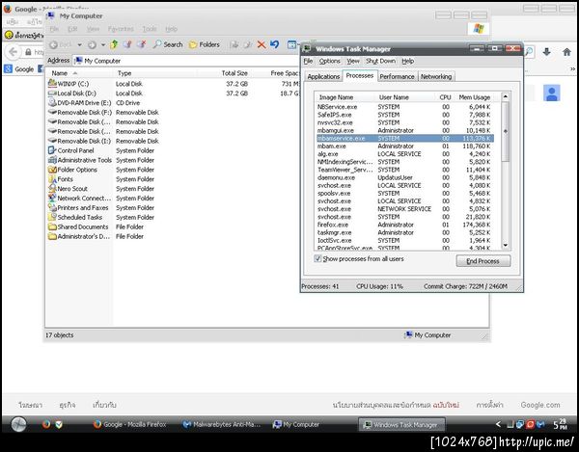Screen dimensions: 579x452
Task: Select the Printers and Faxes icon
Action: pos(52,207)
